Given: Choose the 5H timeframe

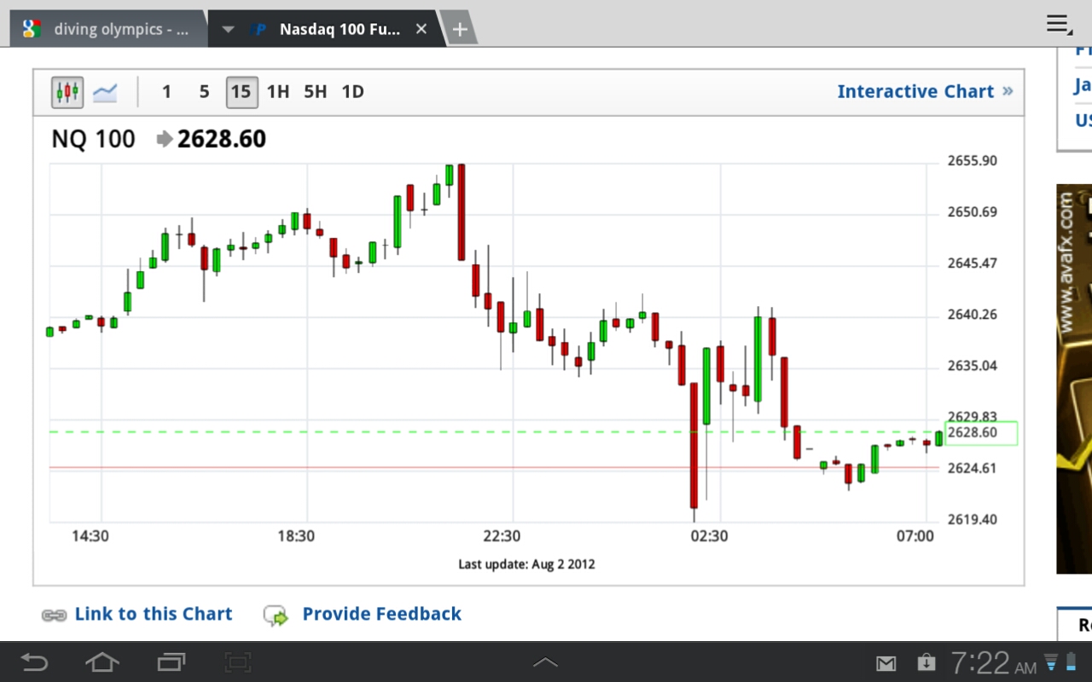Looking at the screenshot, I should point(316,92).
